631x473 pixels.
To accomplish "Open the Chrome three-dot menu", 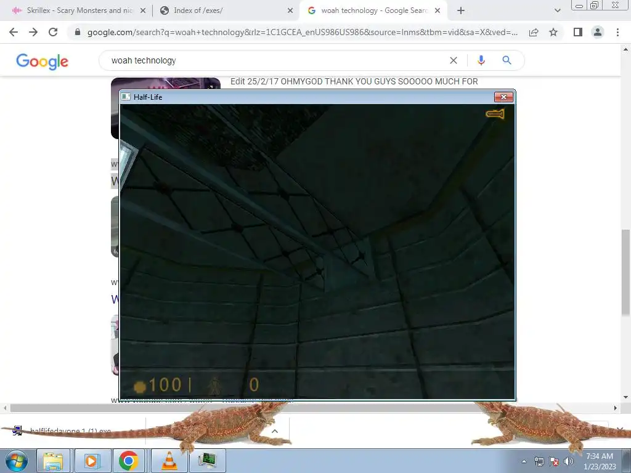I will coord(617,32).
